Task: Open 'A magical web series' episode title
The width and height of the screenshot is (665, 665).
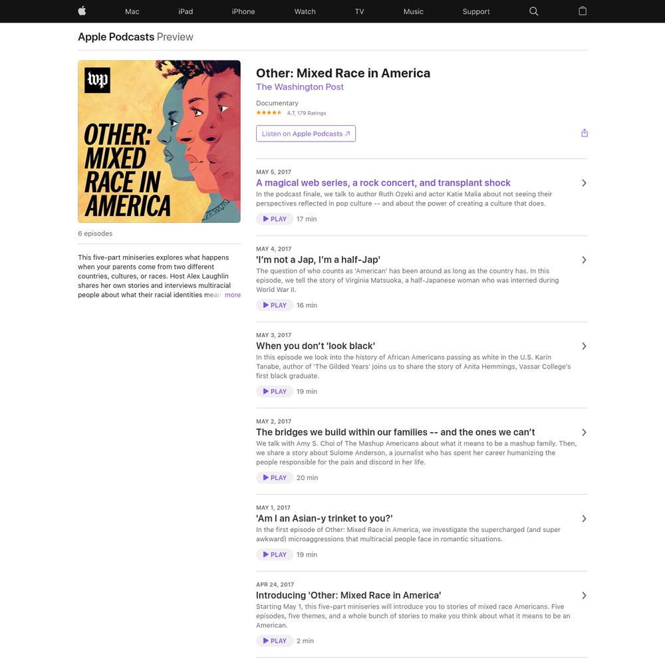Action: click(383, 183)
